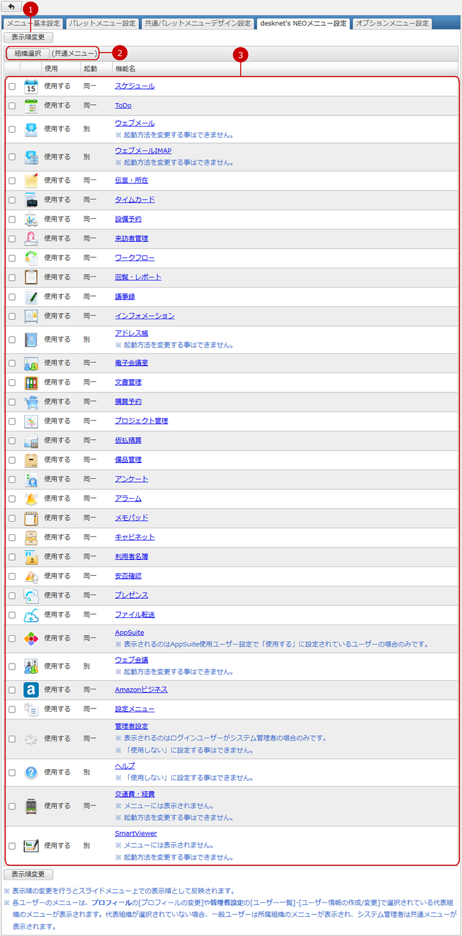Open the パレットメニュー設定 tab

[102, 23]
